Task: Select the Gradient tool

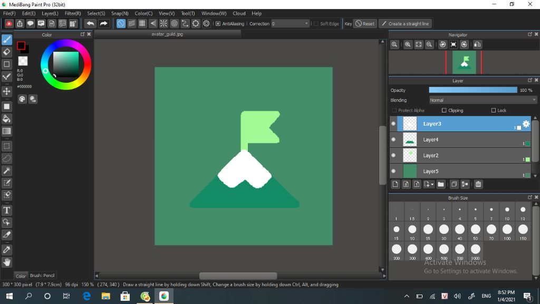Action: [x=7, y=131]
